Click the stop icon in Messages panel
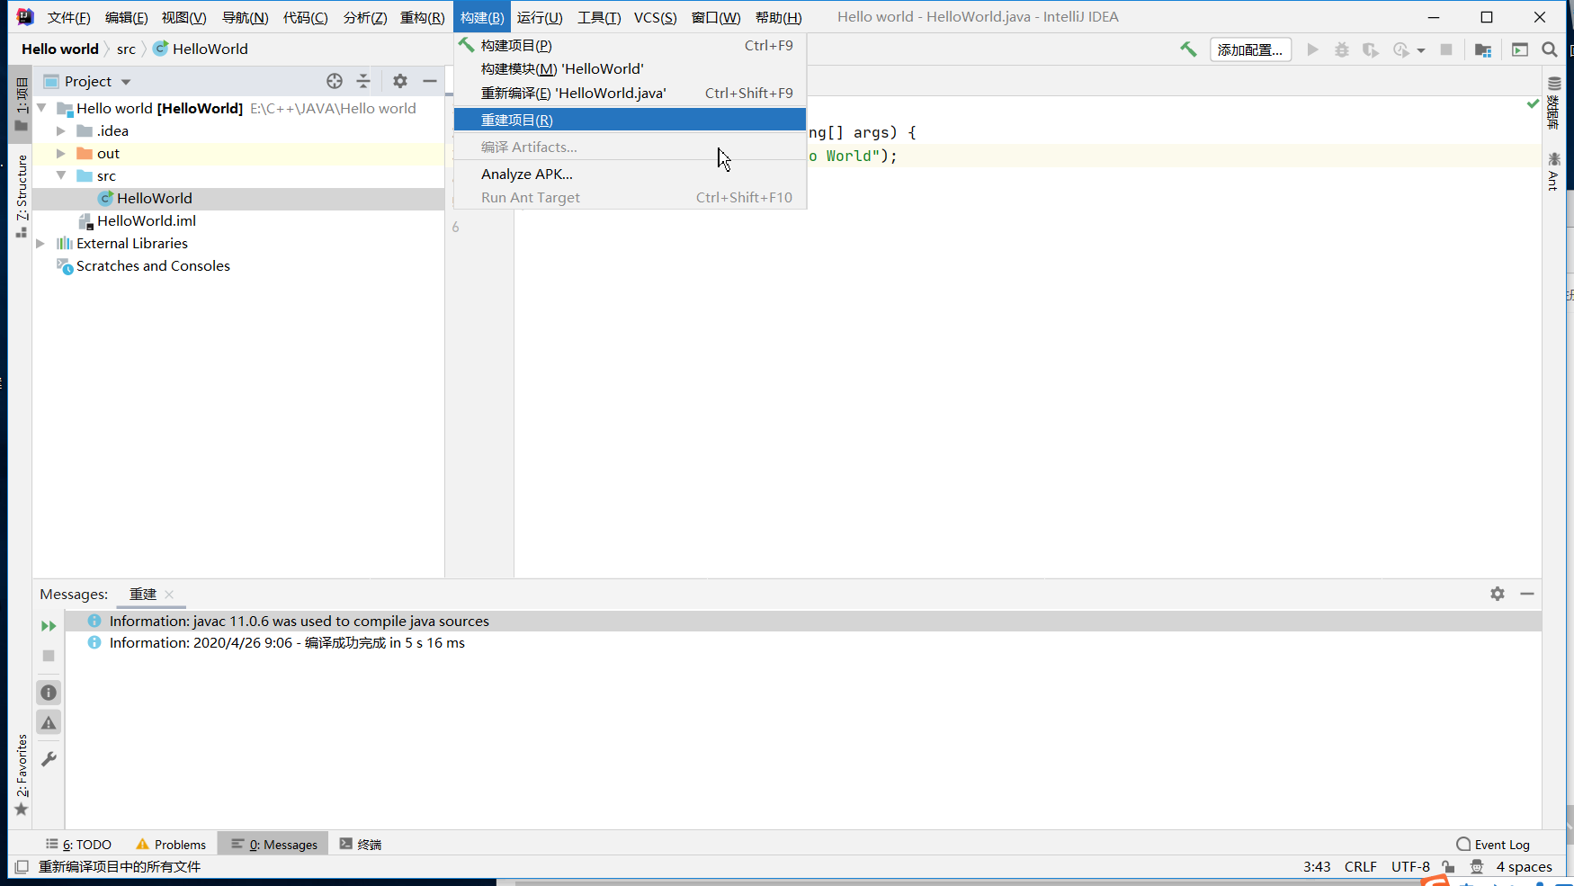 [x=49, y=656]
